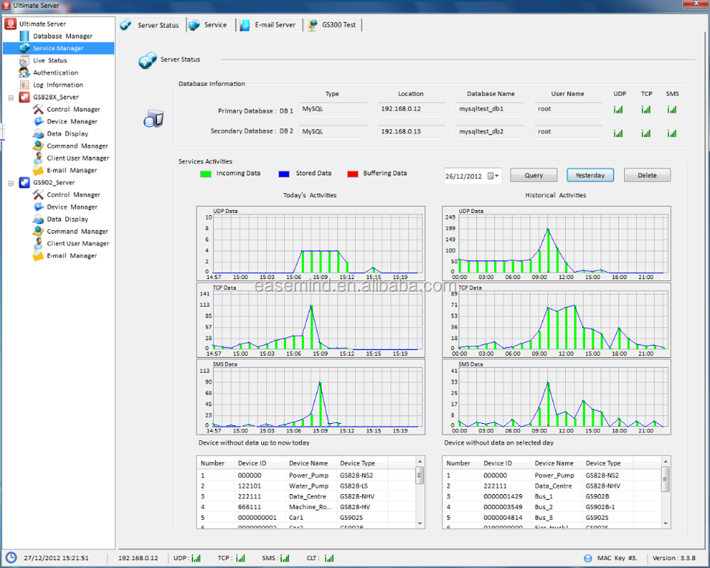Open Database Manager icon in sidebar
710x568 pixels.
coord(24,36)
